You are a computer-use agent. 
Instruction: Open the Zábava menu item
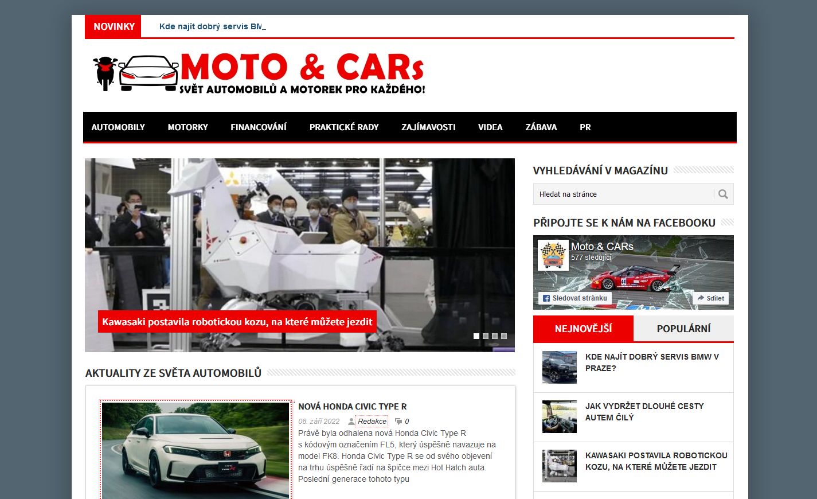point(541,127)
